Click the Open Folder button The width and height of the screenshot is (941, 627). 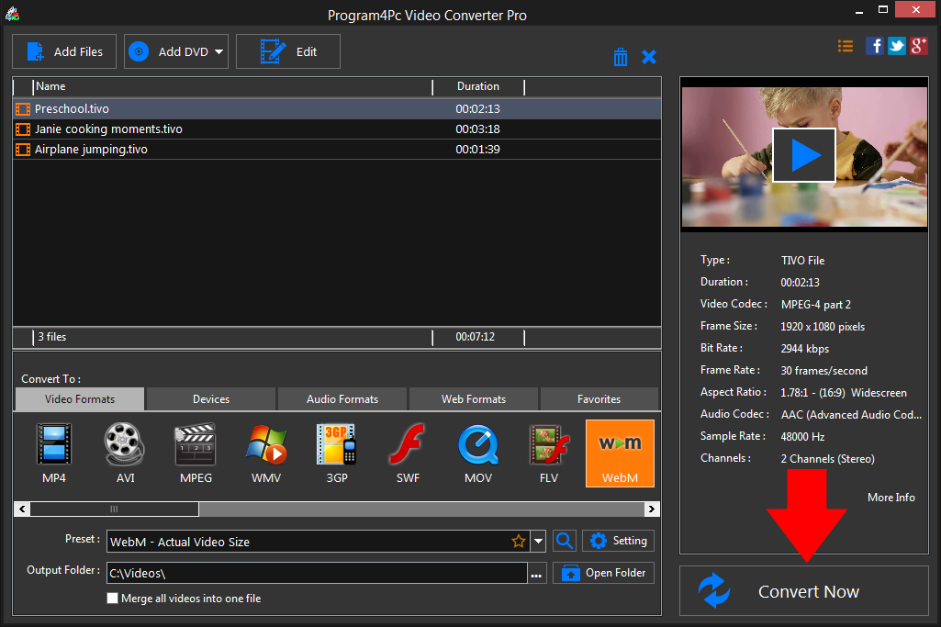603,573
